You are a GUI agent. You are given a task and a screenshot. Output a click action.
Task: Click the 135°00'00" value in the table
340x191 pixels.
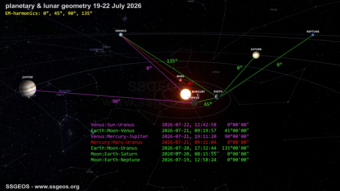pos(235,148)
